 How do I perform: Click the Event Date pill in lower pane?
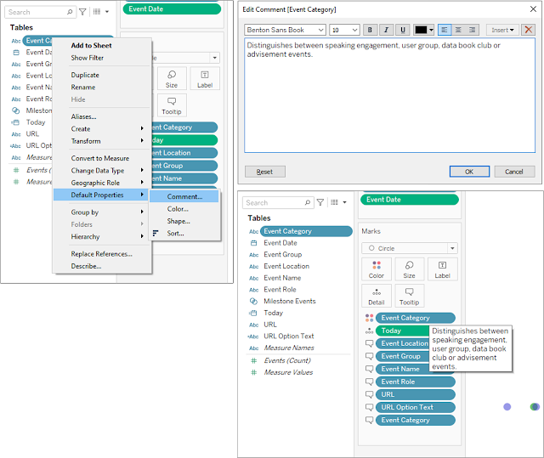click(x=410, y=200)
